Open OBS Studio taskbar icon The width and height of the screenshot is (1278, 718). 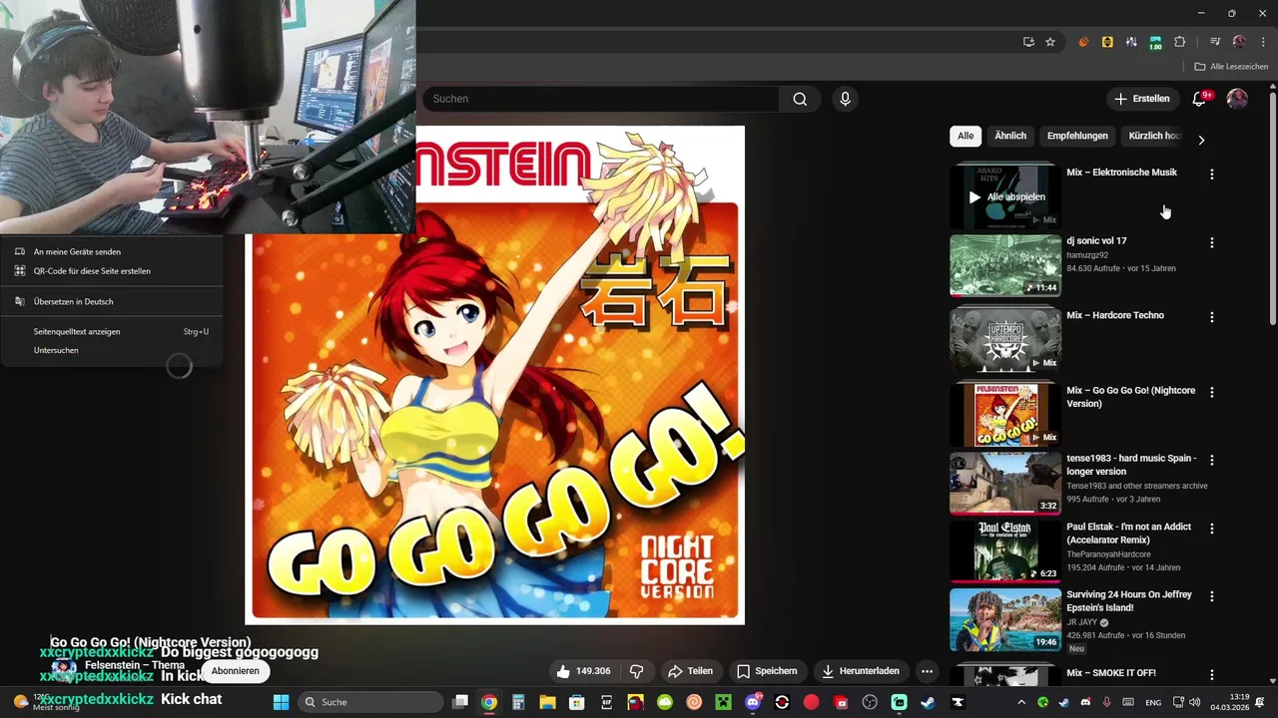[870, 702]
